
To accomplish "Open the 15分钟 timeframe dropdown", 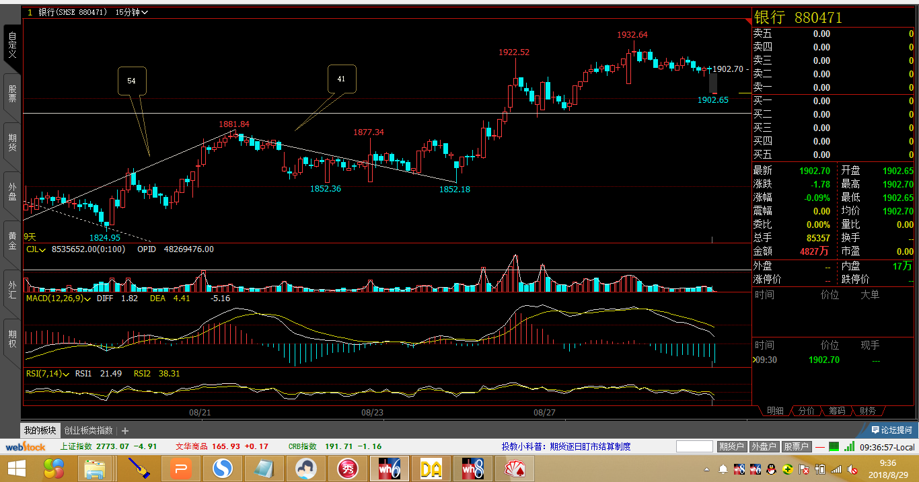I will pyautogui.click(x=132, y=12).
